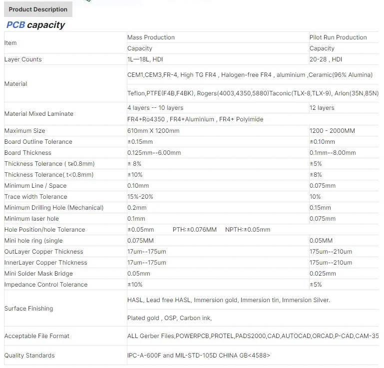
Task: Click the 'Board Thickness' row label
Action: click(x=28, y=152)
